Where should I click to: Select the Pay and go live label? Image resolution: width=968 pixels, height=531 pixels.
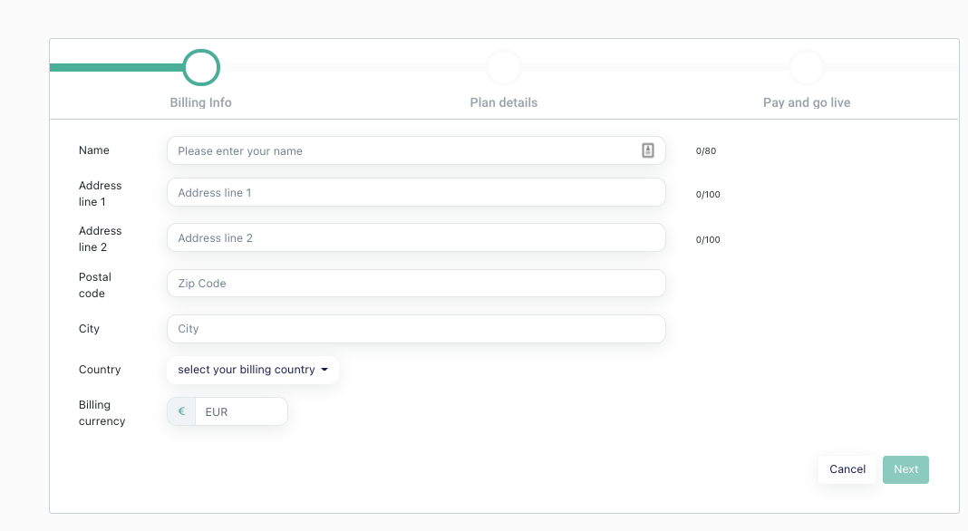[x=807, y=102]
